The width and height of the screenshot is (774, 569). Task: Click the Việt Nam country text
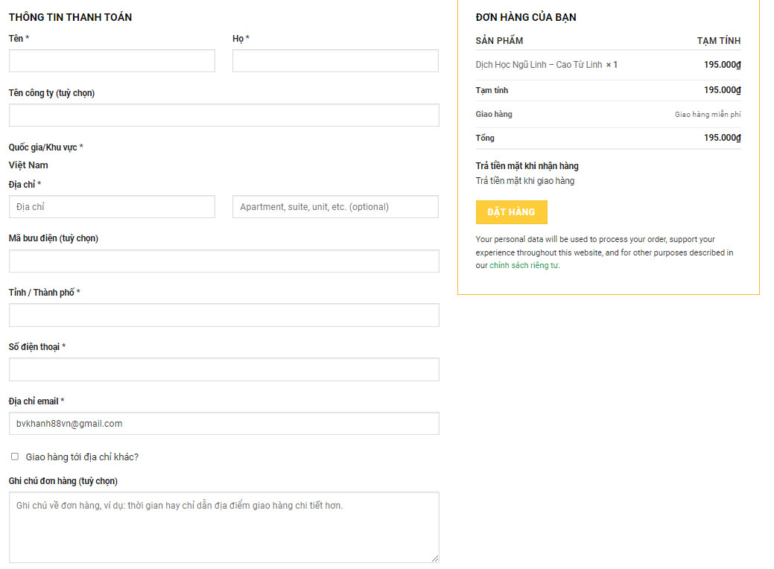pyautogui.click(x=28, y=165)
